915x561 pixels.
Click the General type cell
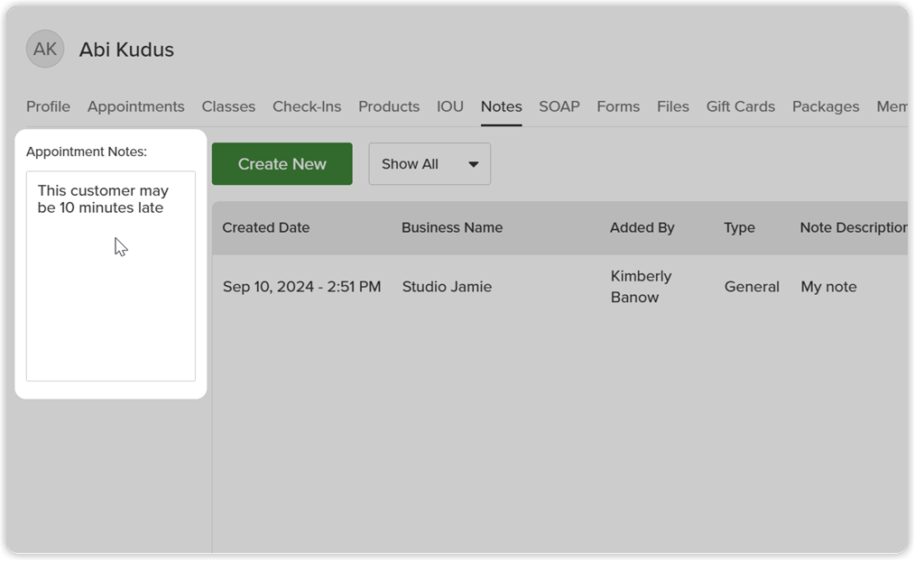coord(752,286)
